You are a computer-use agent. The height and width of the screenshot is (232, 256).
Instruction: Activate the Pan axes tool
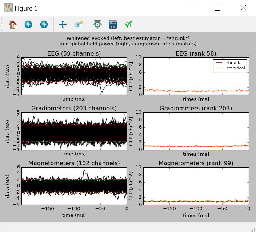(x=63, y=24)
